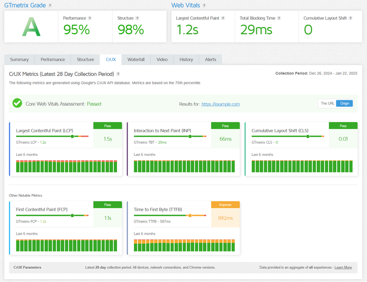Viewport: 367px width, 282px height.
Task: Click INP last 6 months bar chart
Action: [184, 166]
